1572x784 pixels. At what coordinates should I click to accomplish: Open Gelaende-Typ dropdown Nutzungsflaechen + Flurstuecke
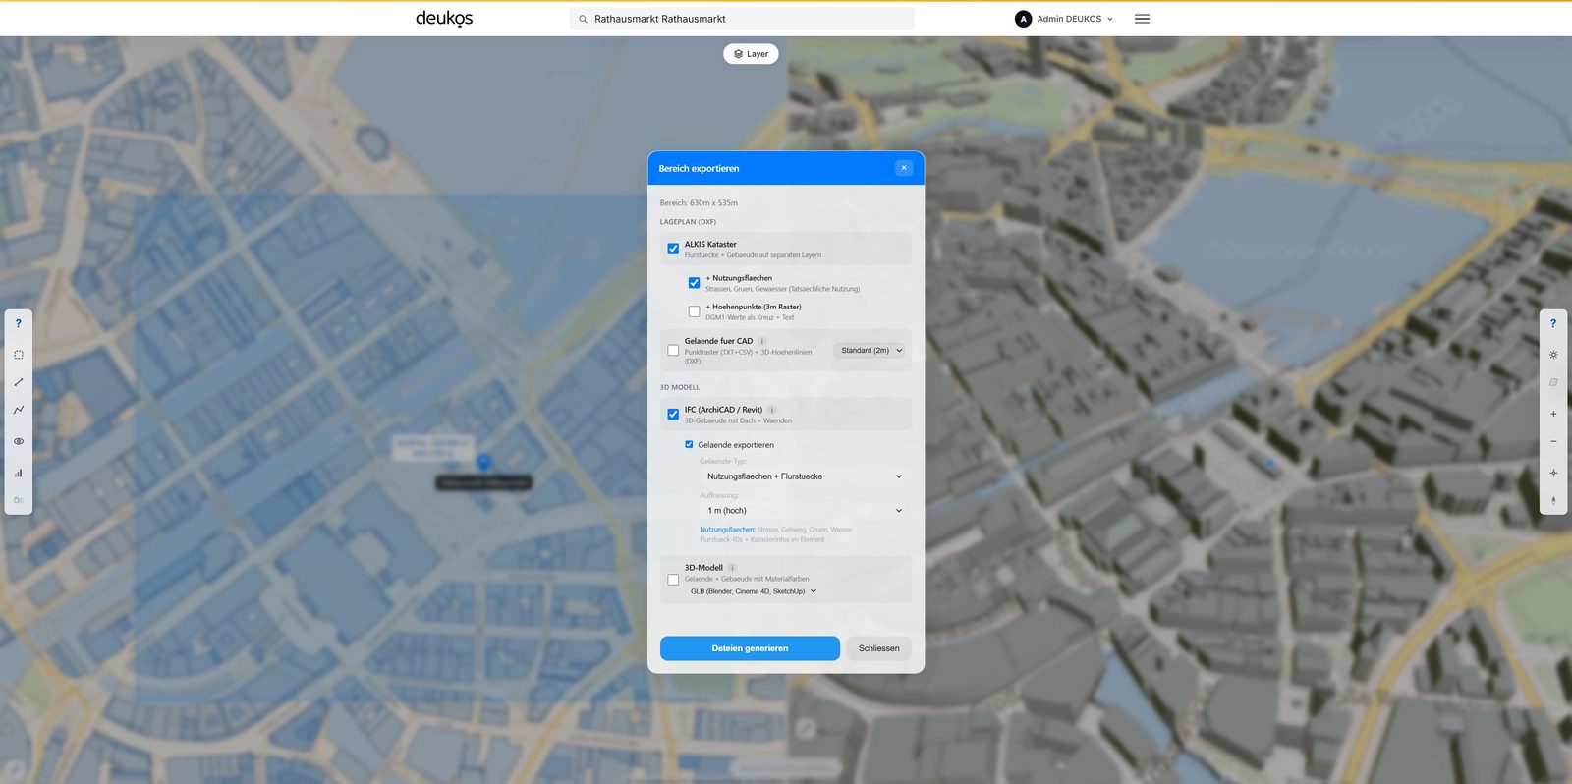[x=804, y=476]
